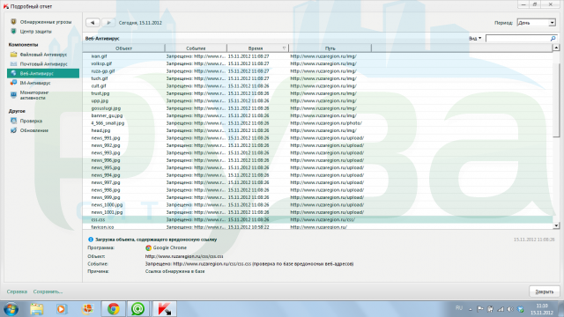Open Scan (Проверка) report icon

coord(14,121)
